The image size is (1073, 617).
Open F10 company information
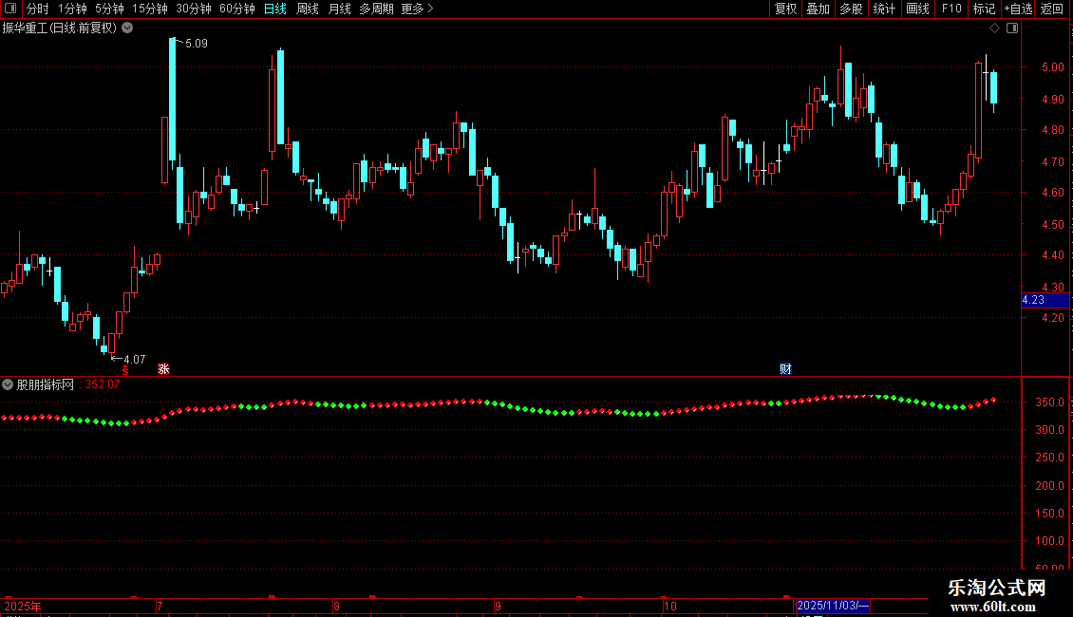coord(951,9)
